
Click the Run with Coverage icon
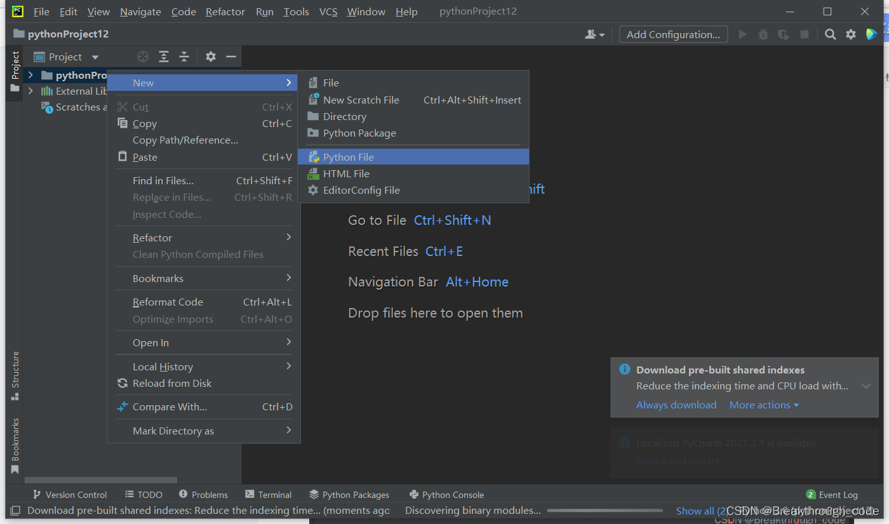coord(784,34)
